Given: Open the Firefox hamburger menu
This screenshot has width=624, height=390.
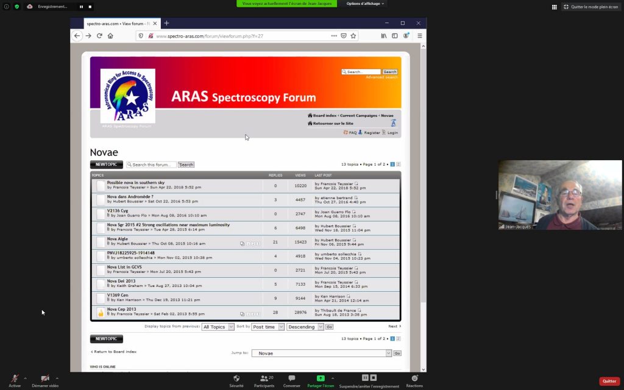Looking at the screenshot, I should point(419,36).
